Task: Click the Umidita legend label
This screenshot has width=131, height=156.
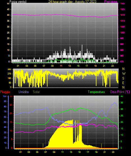Action: [24, 92]
